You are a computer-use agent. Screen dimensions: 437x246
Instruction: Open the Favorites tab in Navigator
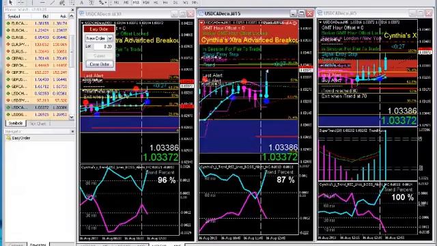point(38,245)
